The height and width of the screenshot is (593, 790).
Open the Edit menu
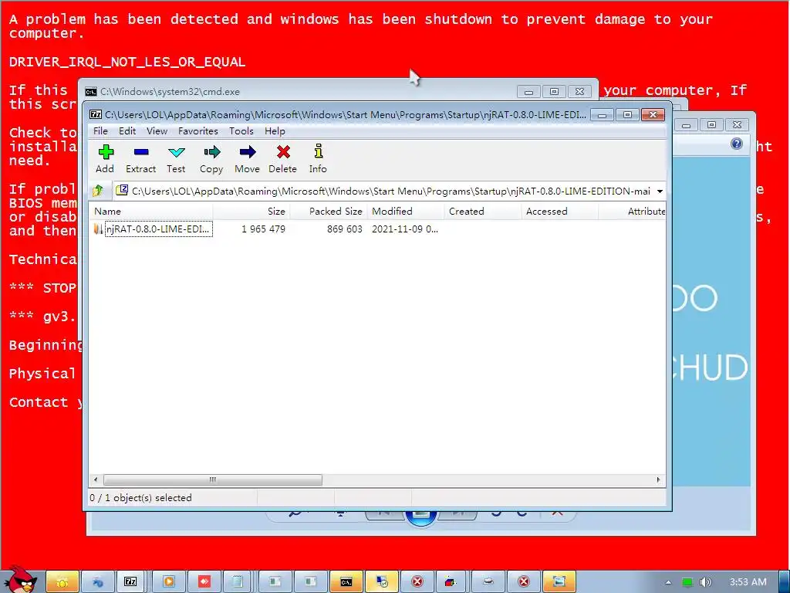[127, 131]
